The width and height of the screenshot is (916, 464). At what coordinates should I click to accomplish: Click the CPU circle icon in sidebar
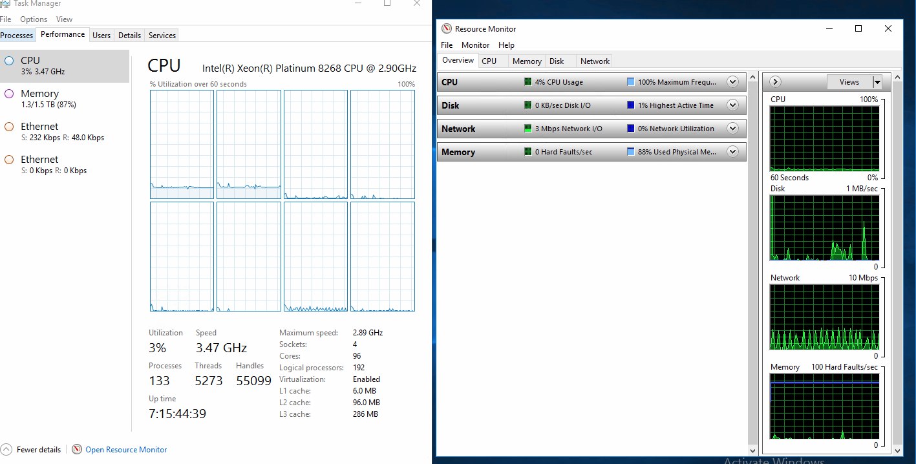[x=9, y=61]
